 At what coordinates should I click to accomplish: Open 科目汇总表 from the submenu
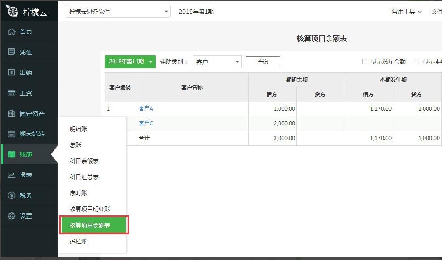click(x=84, y=177)
